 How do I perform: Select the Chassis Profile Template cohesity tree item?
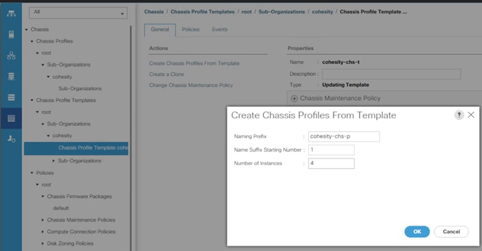pyautogui.click(x=76, y=148)
